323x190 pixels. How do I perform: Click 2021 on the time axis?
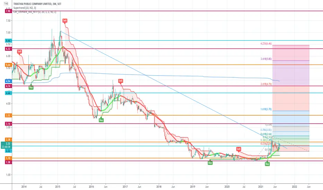click(261, 187)
